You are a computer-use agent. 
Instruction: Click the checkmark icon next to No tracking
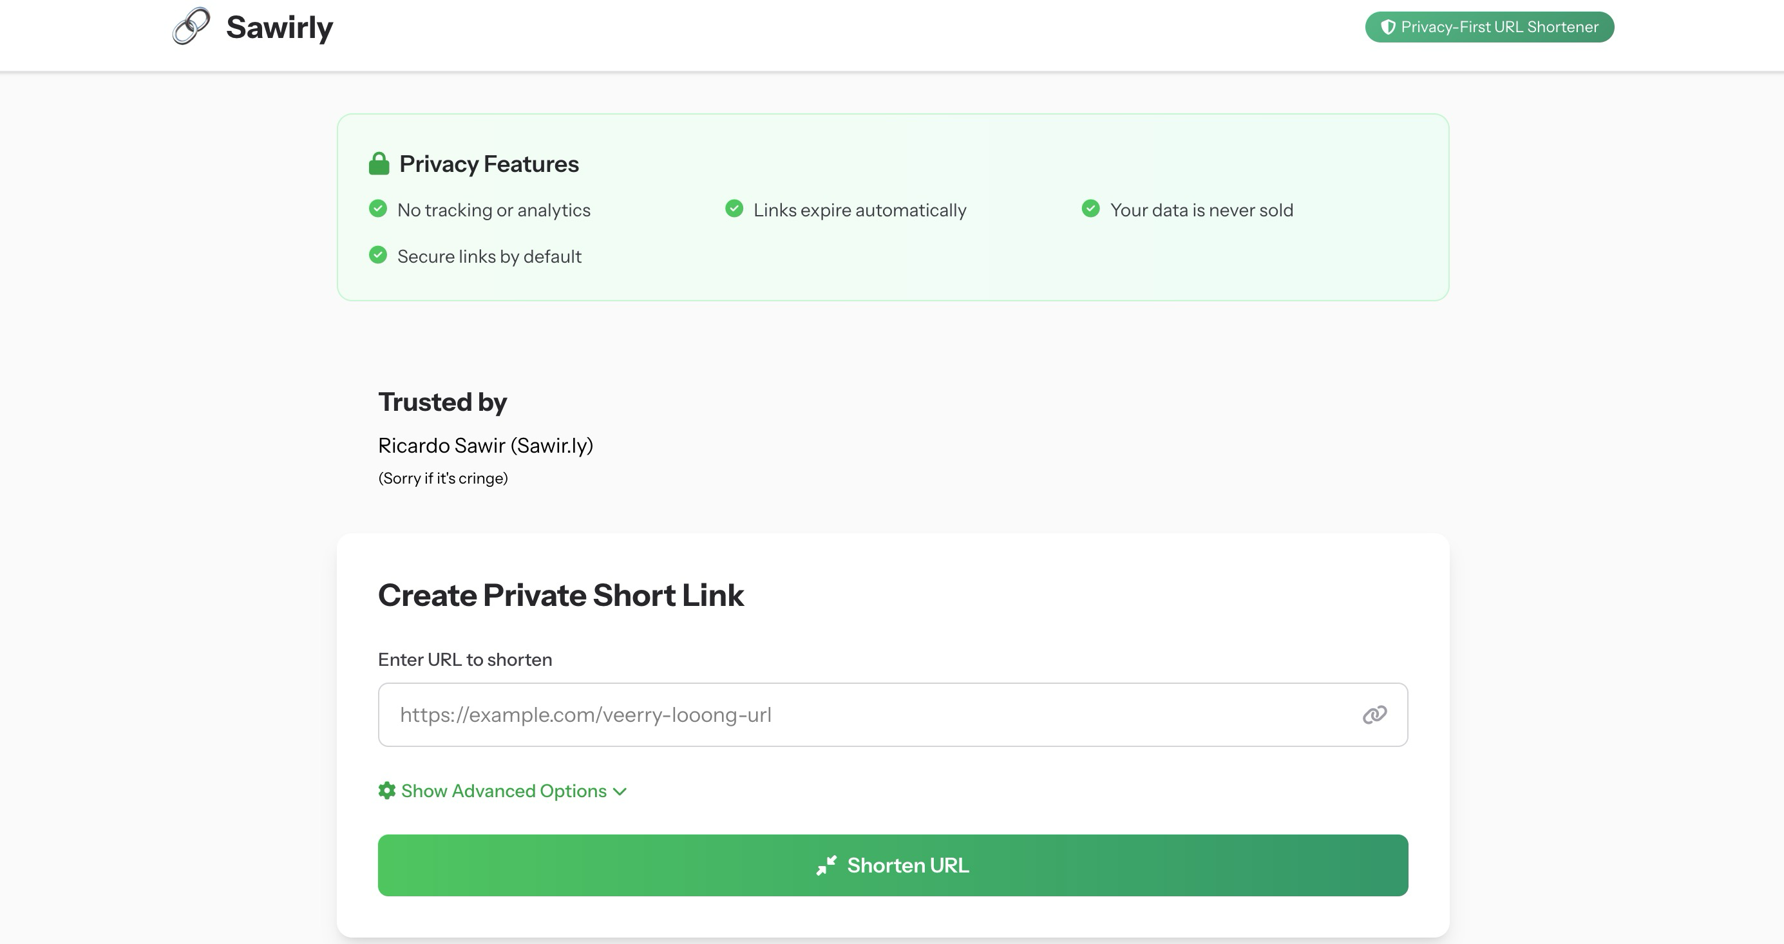(x=378, y=209)
